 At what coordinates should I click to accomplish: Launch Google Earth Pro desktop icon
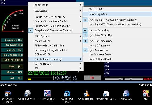pyautogui.click(x=27, y=95)
